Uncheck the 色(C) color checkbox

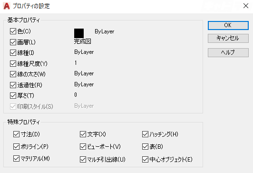(13, 31)
